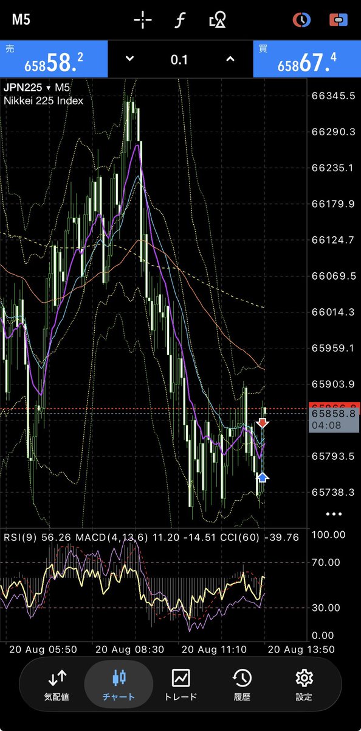
Task: Tap the 66235.1 price axis label
Action: [x=333, y=168]
